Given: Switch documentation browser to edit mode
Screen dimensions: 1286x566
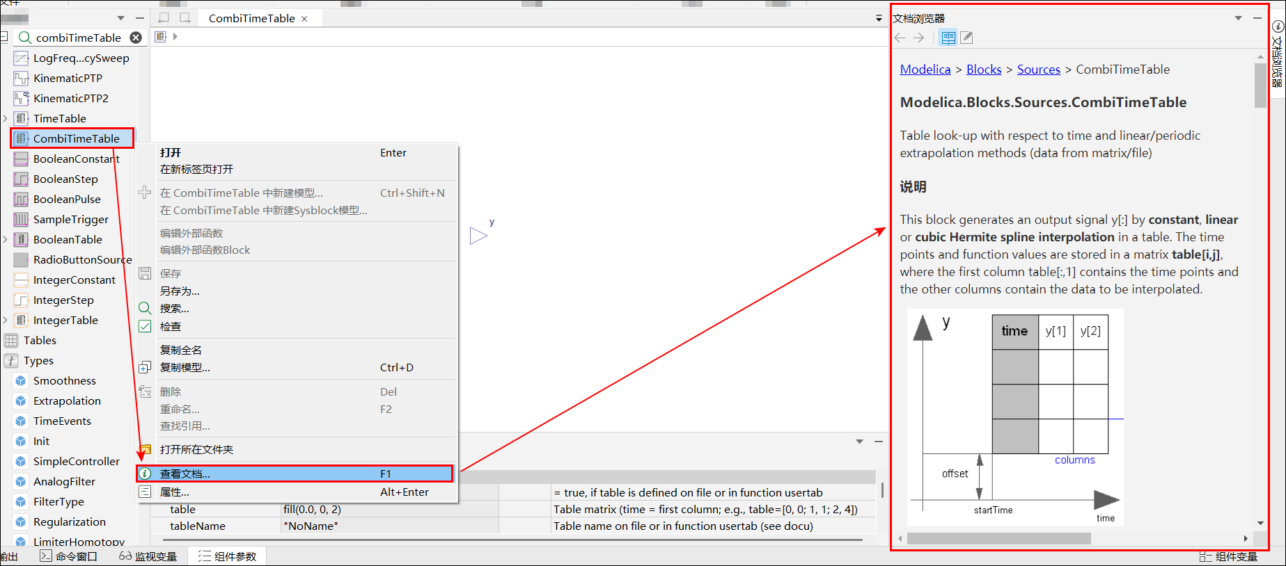Looking at the screenshot, I should click(x=966, y=38).
